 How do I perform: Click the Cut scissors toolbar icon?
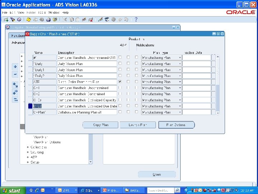(x=64, y=19)
